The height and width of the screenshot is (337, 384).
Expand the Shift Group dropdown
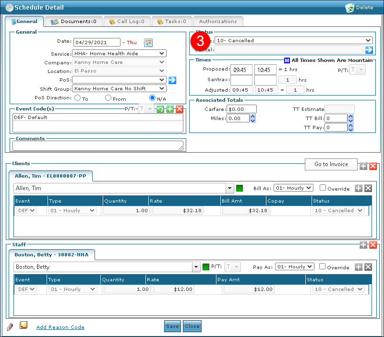[119, 88]
